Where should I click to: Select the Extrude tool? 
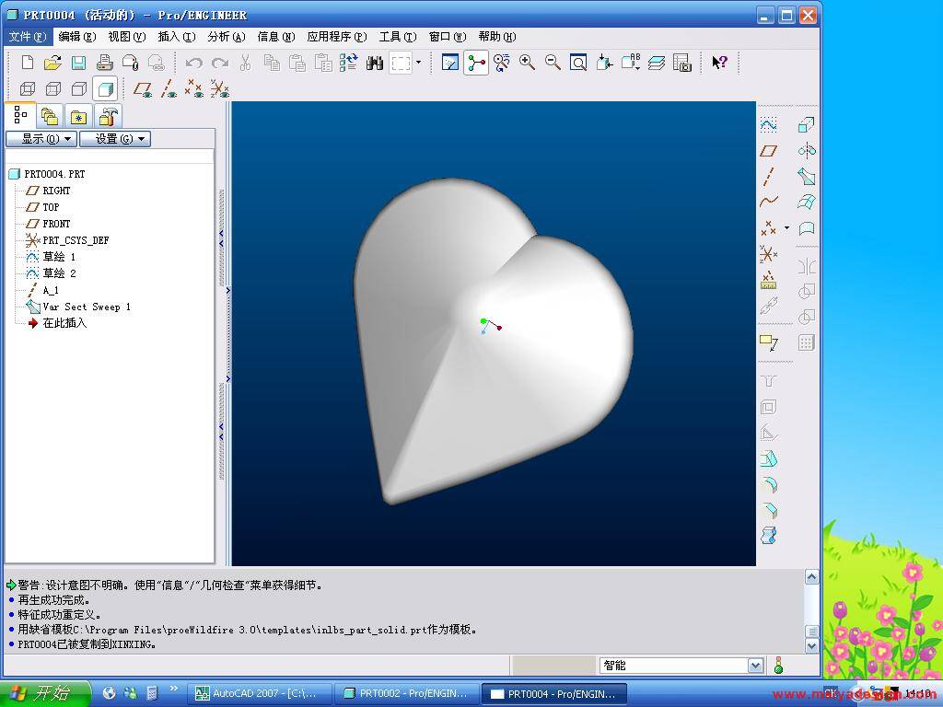807,124
